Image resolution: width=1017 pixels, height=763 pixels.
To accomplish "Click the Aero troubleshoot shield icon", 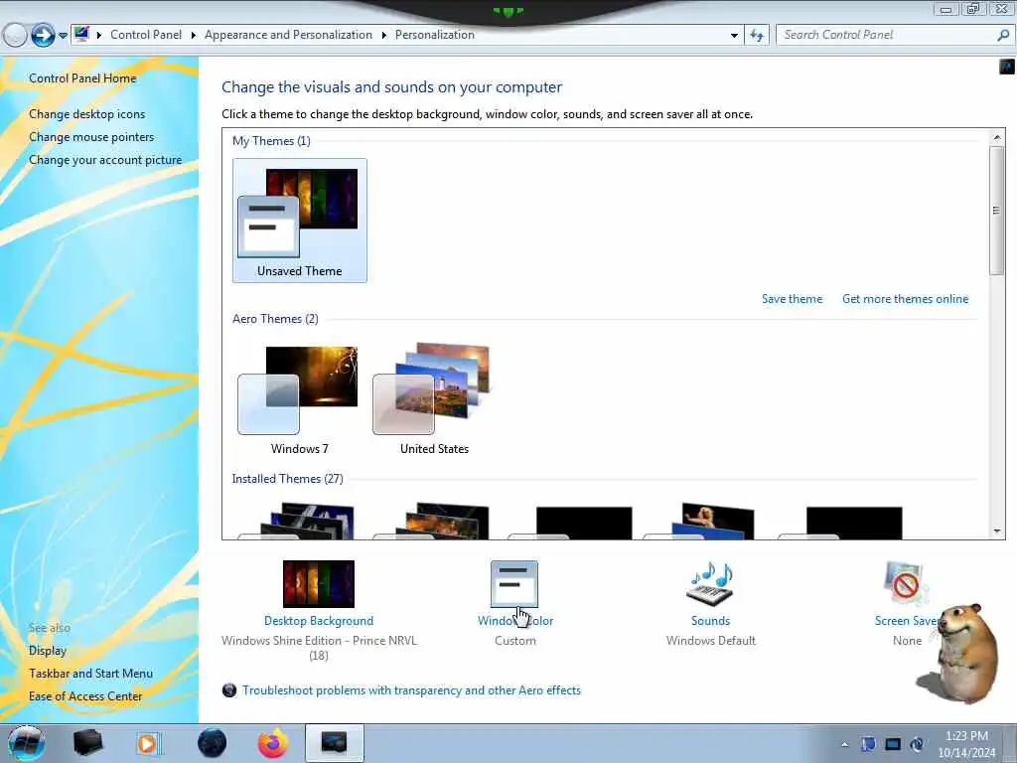I will pyautogui.click(x=229, y=690).
